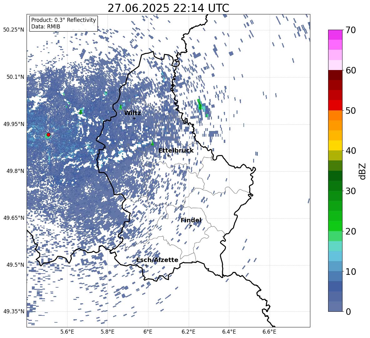Click the 49.5°N latitude label
The image size is (370, 338).
(15, 265)
